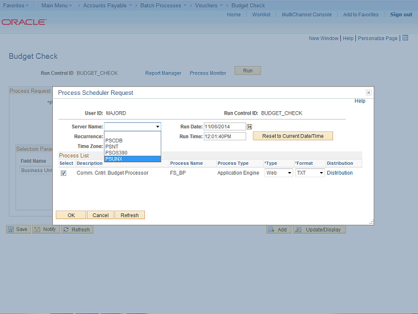Open the Main Menu navigation
Screen dimensions: 418x314
[57, 5]
